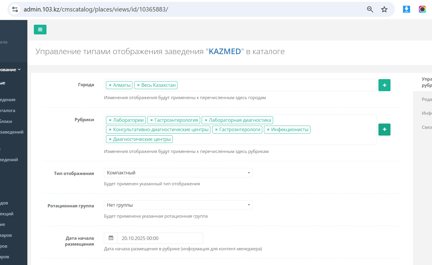Click the date field showing 20.10.2025 00:00
Image resolution: width=432 pixels, height=265 pixels.
point(160,238)
